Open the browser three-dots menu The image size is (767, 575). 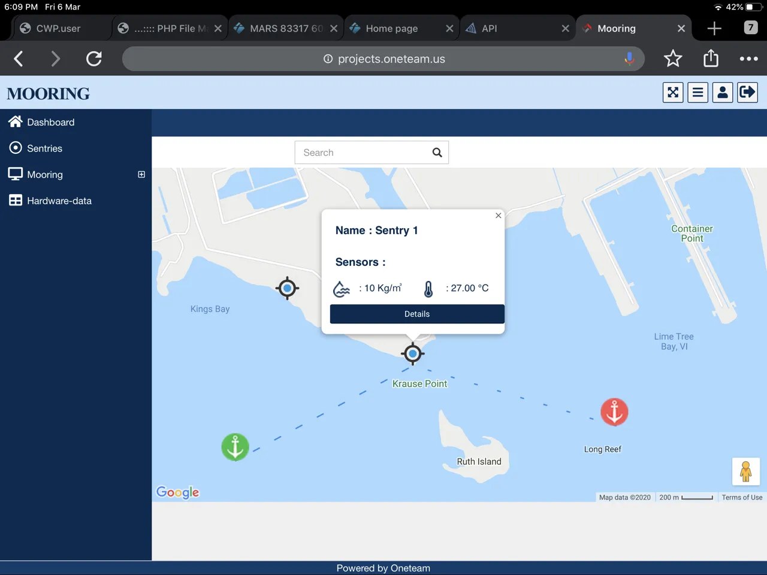748,59
